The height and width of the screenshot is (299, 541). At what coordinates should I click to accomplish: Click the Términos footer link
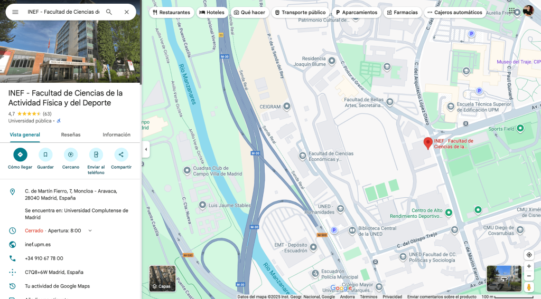[x=368, y=296]
